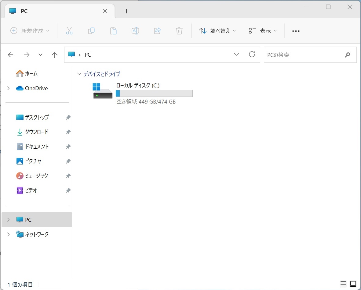Click the chevron after monitor icon in address bar

tap(79, 55)
